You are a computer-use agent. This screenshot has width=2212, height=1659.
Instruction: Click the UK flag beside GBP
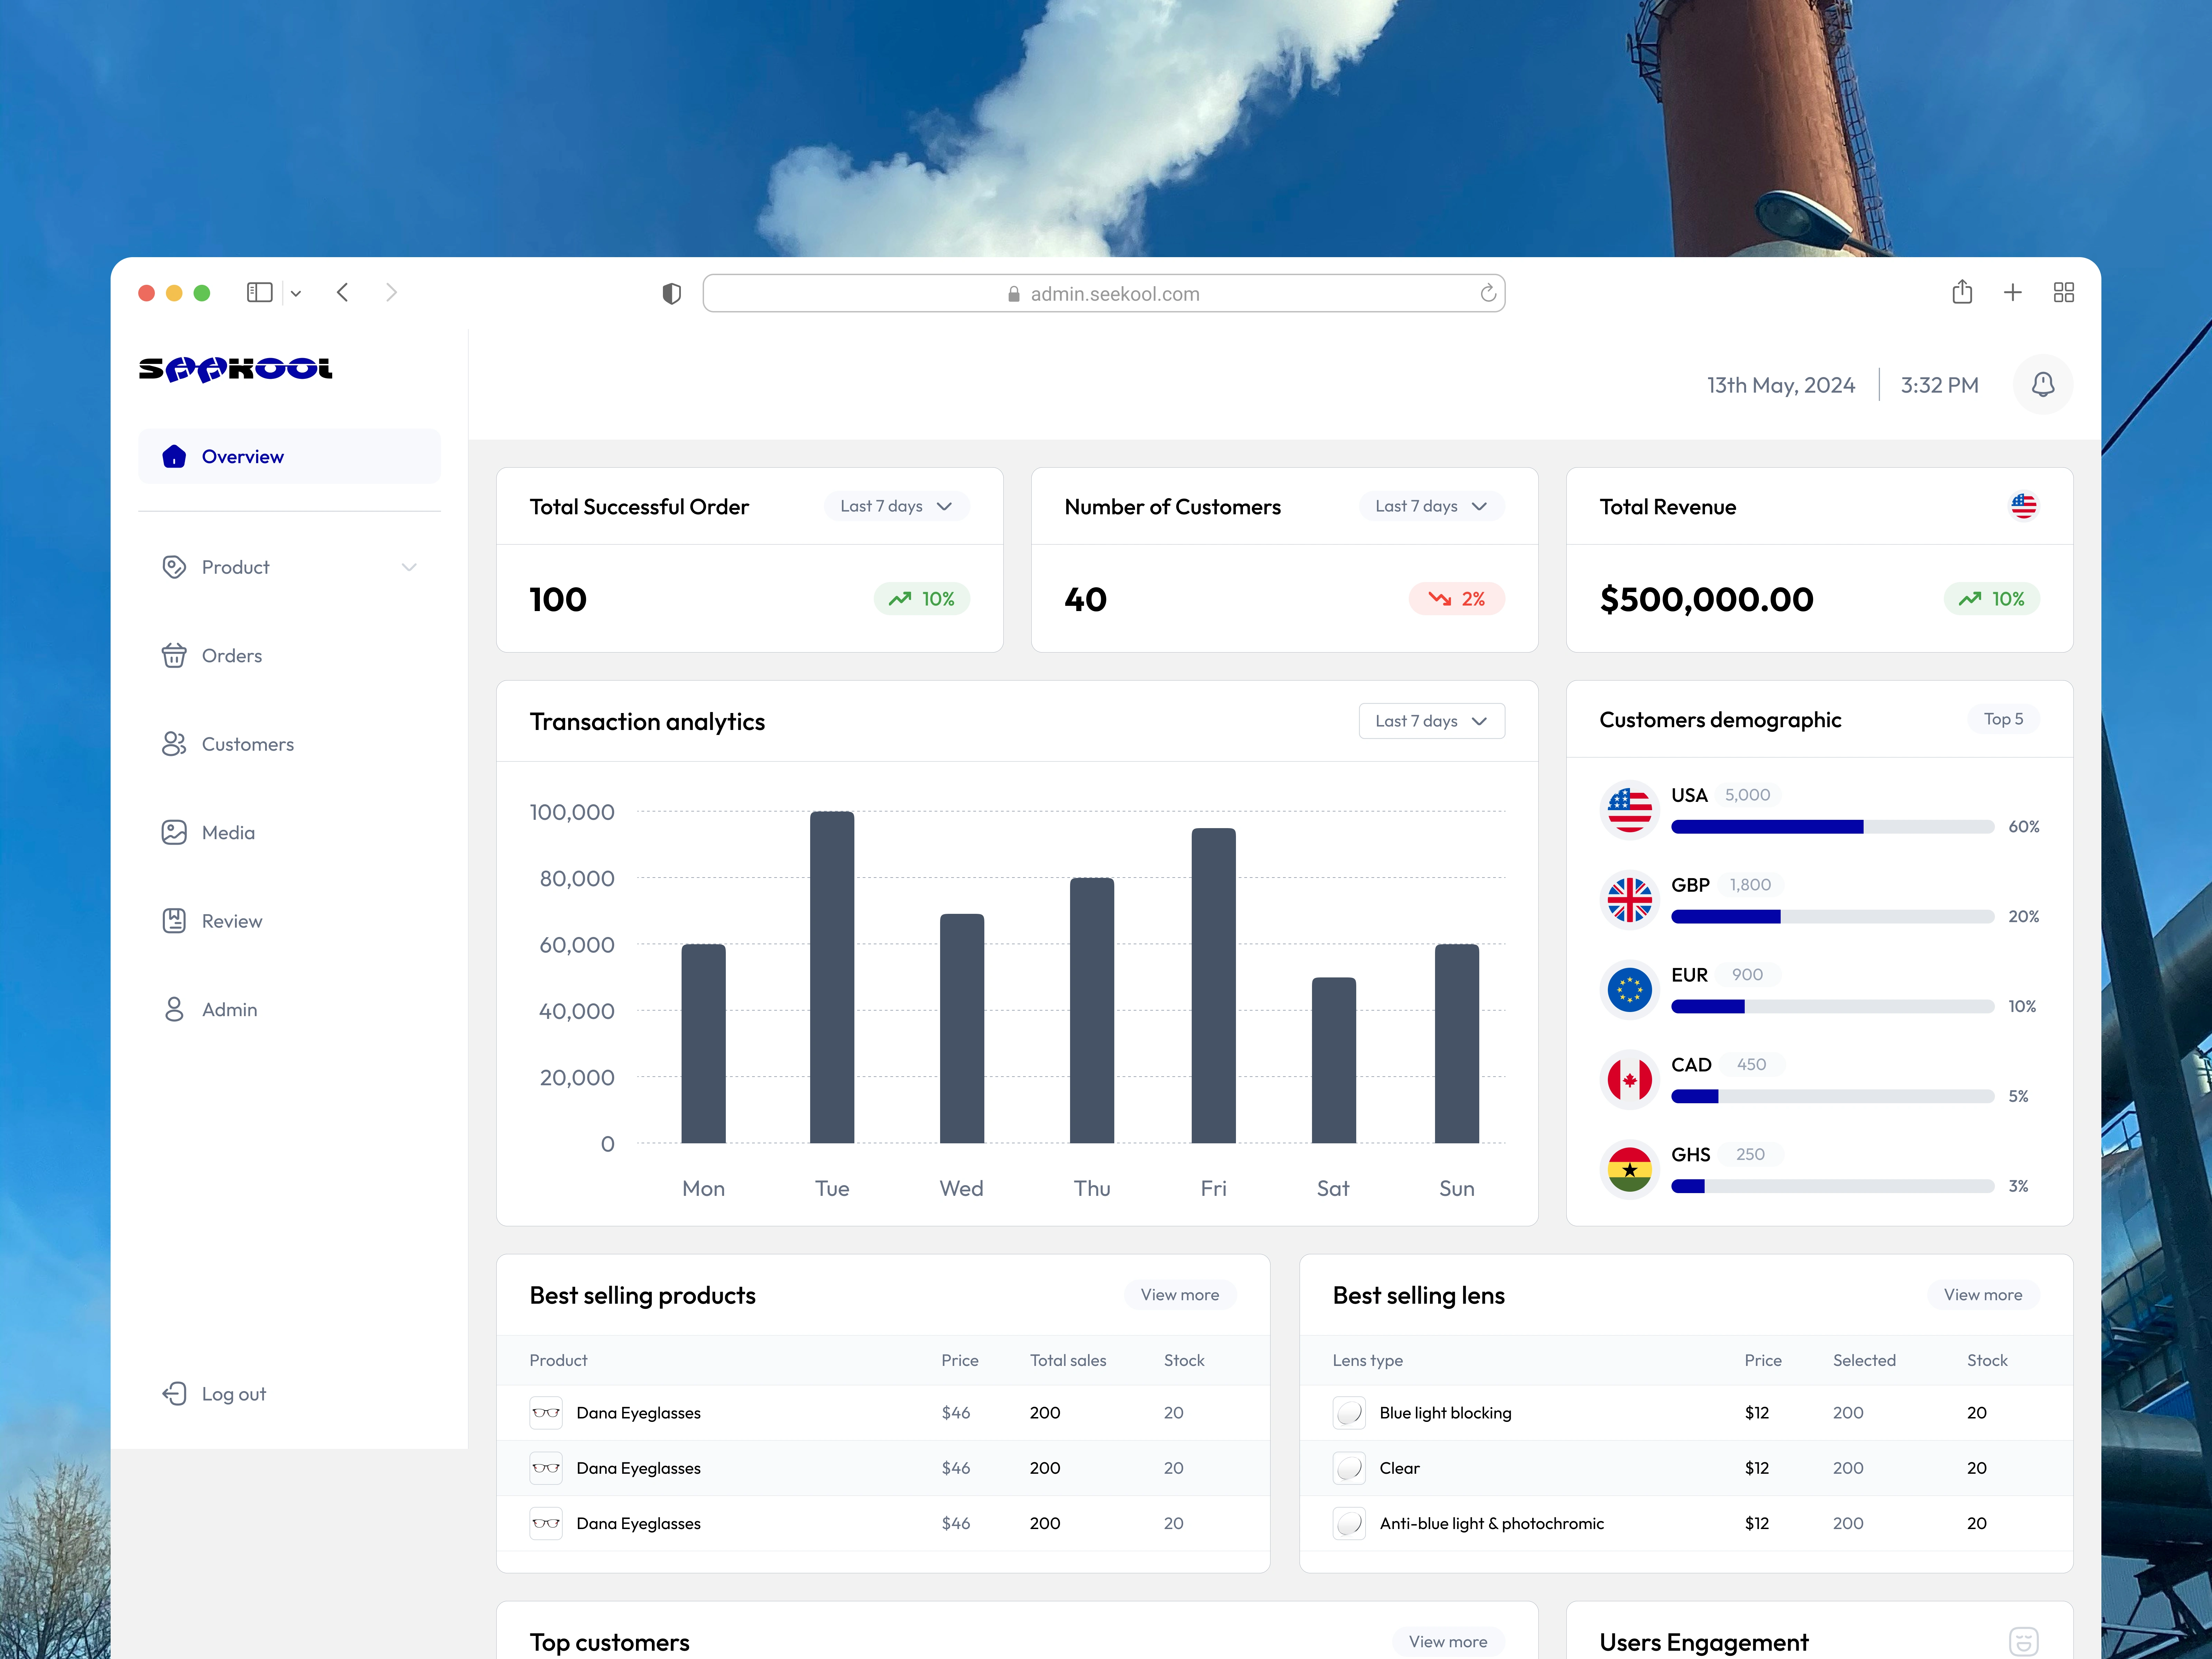click(1630, 900)
